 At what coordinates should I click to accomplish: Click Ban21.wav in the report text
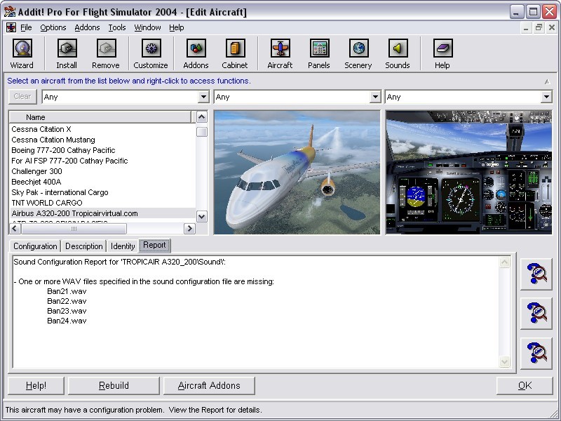[67, 291]
